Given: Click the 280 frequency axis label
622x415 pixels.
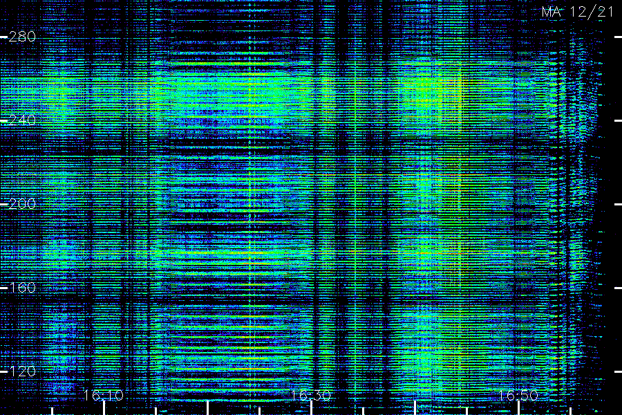Looking at the screenshot, I should click(x=22, y=37).
